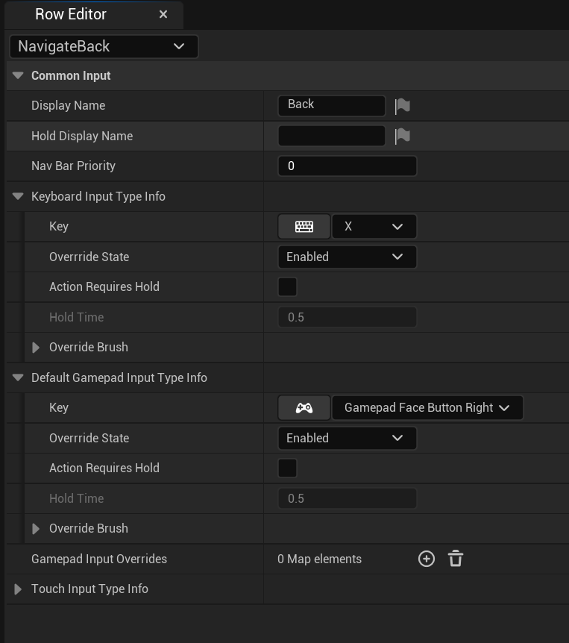Delete all Gamepad Input Overrides elements
This screenshot has width=569, height=643.
pyautogui.click(x=456, y=559)
